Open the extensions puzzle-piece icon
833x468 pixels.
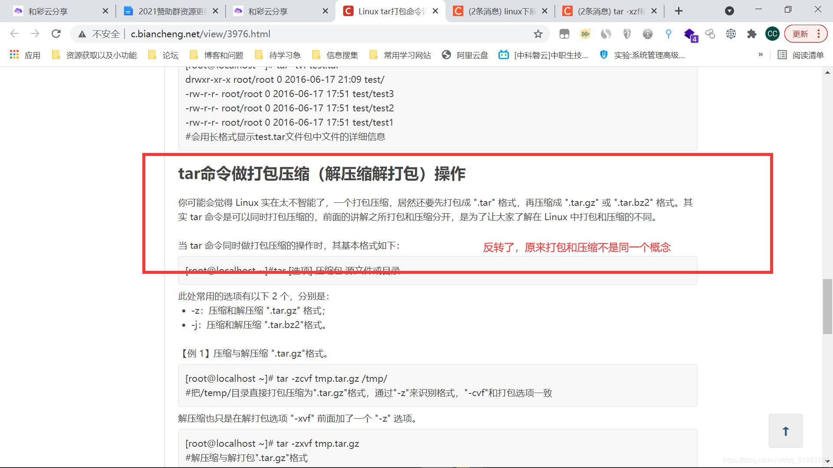pos(752,34)
